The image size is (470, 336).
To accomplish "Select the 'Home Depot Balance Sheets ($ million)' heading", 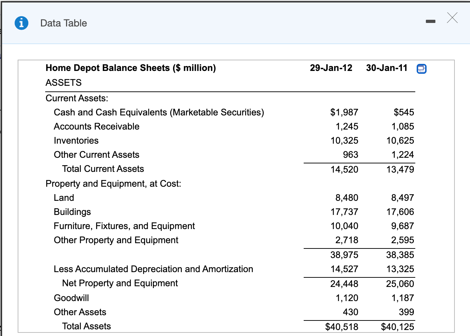I will pyautogui.click(x=131, y=68).
